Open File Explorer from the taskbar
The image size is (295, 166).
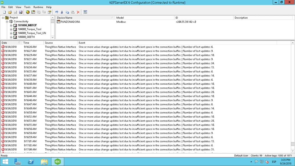[x=44, y=162]
